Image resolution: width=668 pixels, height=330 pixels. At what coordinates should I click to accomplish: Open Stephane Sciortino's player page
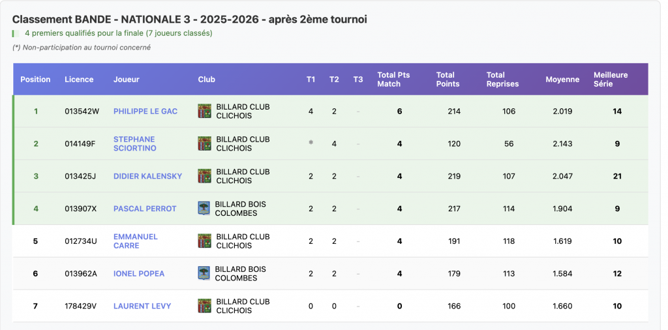click(x=134, y=143)
